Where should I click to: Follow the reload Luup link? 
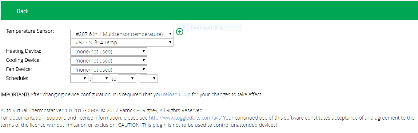(x=177, y=94)
